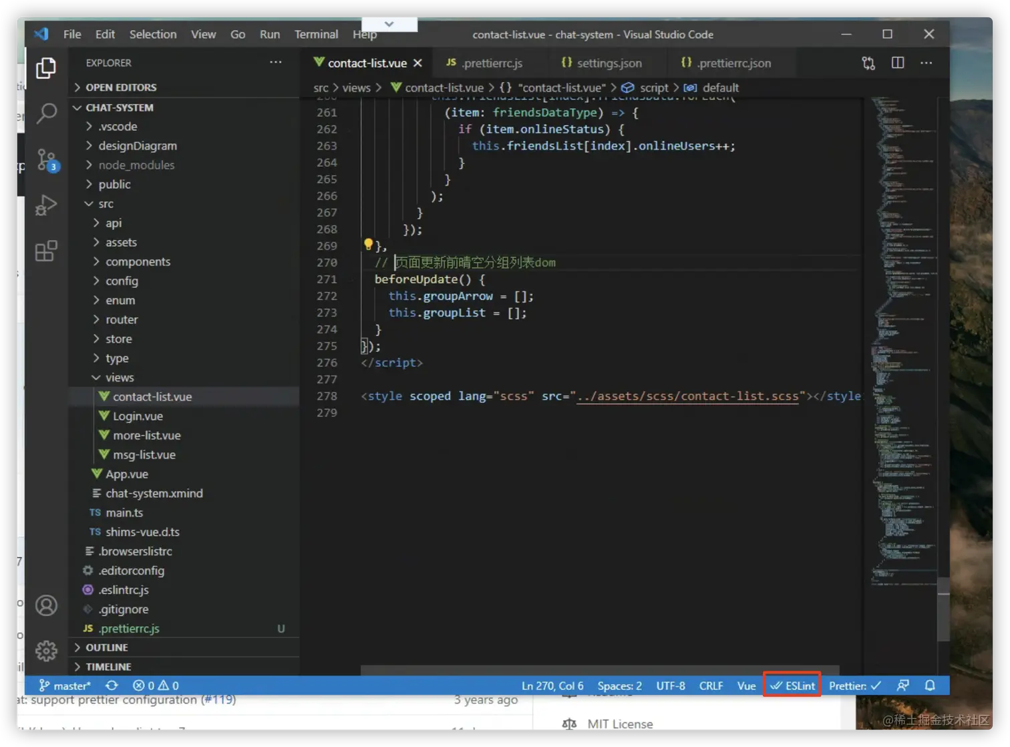Open the Selection menu
The image size is (1010, 747).
[153, 34]
